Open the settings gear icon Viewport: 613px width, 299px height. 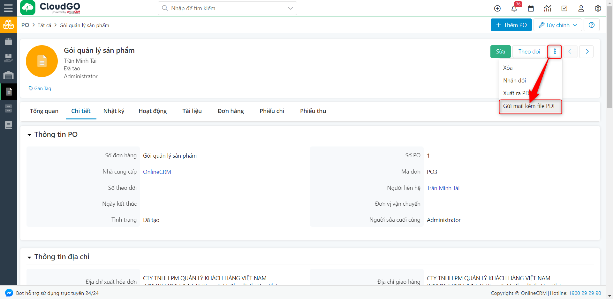click(598, 9)
